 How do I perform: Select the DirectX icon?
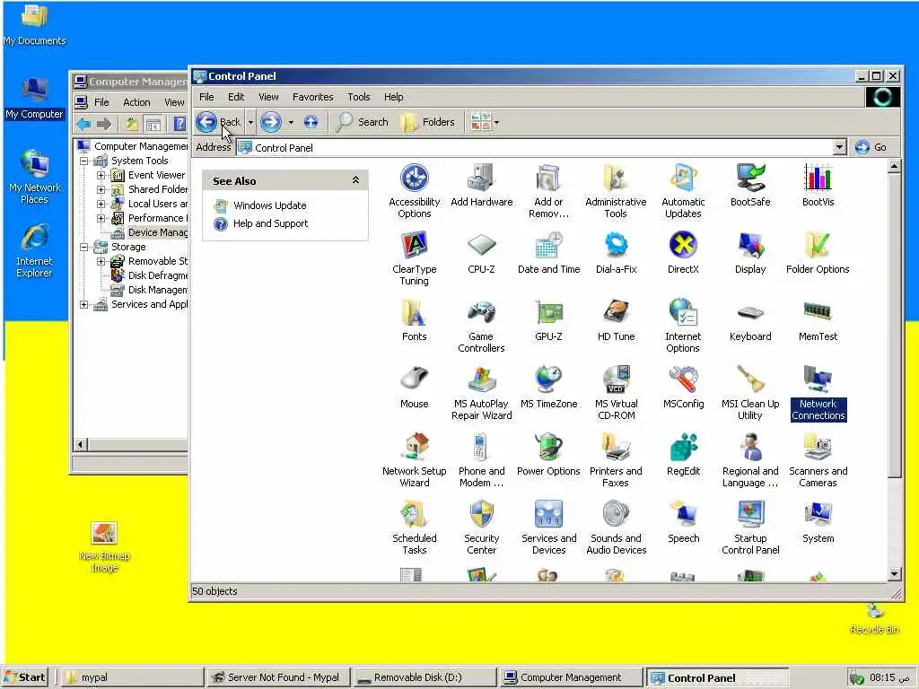[x=683, y=252]
